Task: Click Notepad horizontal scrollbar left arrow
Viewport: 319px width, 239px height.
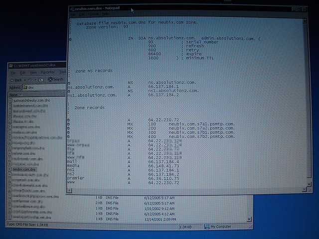Action: coord(70,190)
